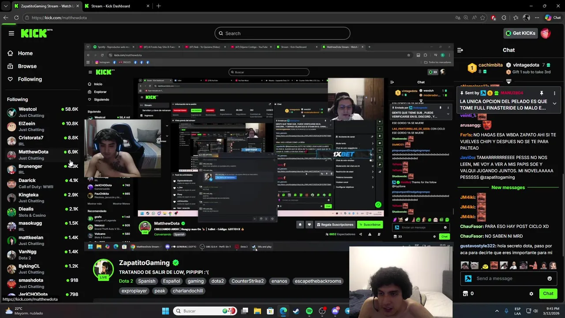The image size is (565, 318).
Task: Open Westcol channel in Following
Action: pyautogui.click(x=42, y=112)
